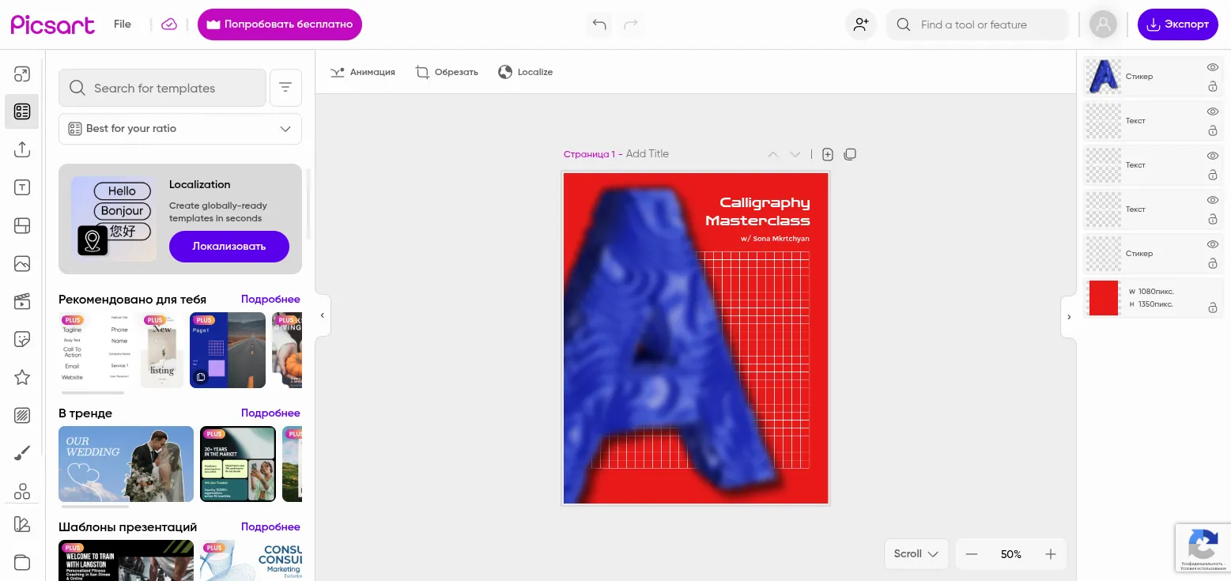Open the Scroll mode dropdown

(x=916, y=554)
